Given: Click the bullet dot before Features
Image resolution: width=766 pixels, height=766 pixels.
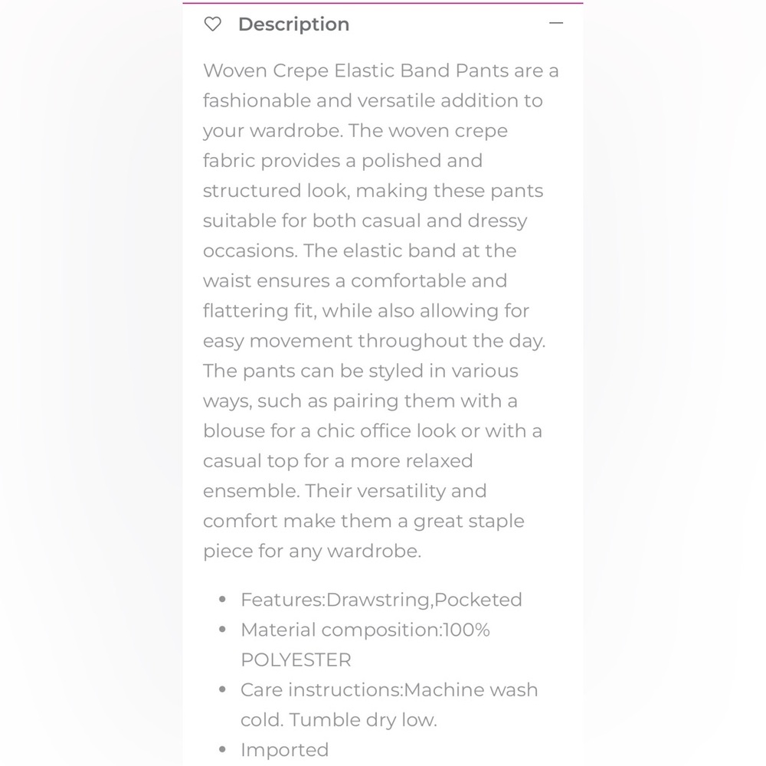Looking at the screenshot, I should click(x=223, y=600).
